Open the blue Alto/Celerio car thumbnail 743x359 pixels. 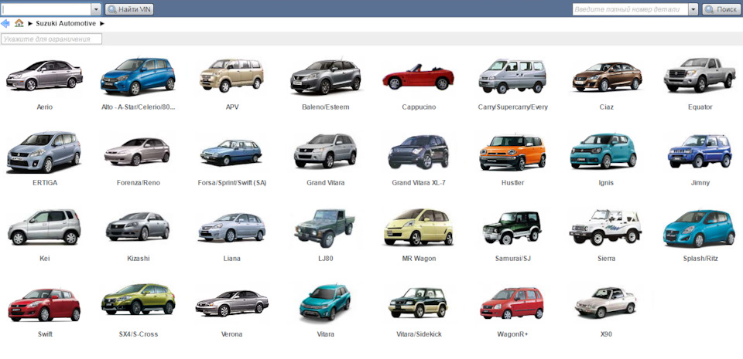pos(138,76)
